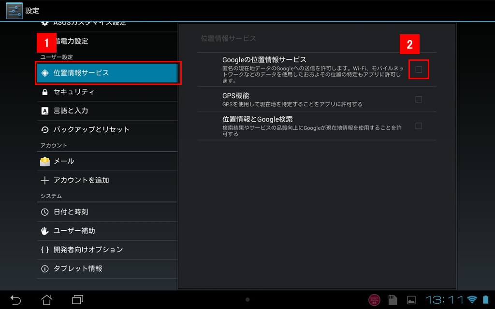
Task: Click the plus icon for adding account
Action: pos(45,180)
